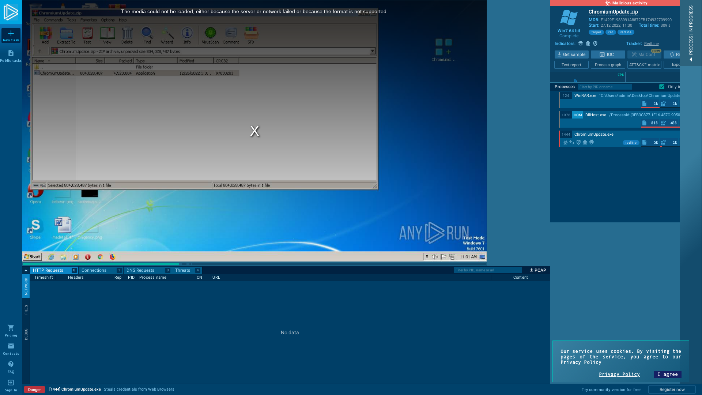Image resolution: width=702 pixels, height=395 pixels.
Task: Open the vertical FILES tab
Action: (26, 310)
